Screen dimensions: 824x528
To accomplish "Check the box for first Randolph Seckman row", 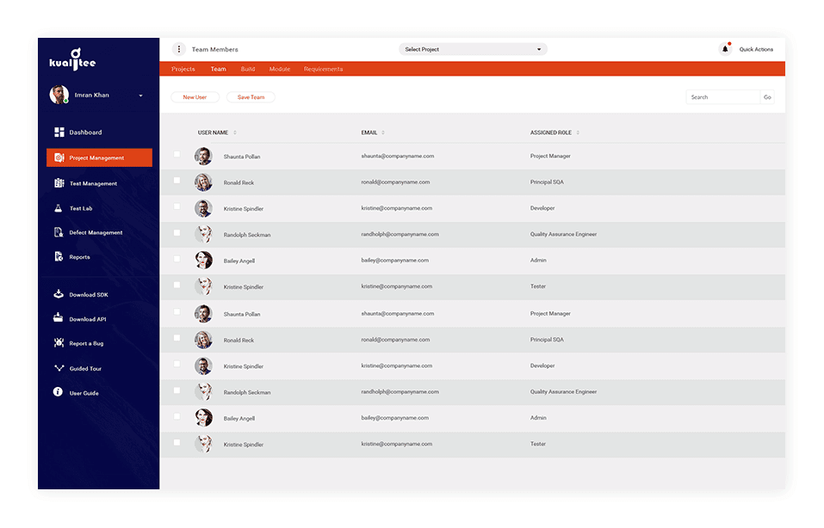I will point(177,233).
